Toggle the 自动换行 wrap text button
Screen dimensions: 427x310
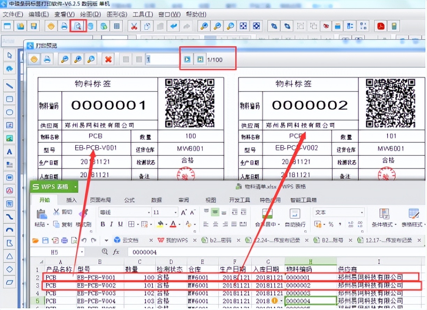[295, 218]
